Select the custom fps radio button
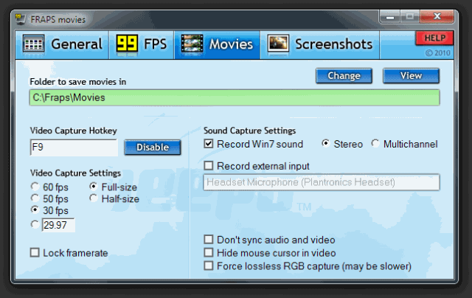The width and height of the screenshot is (472, 298). 35,224
